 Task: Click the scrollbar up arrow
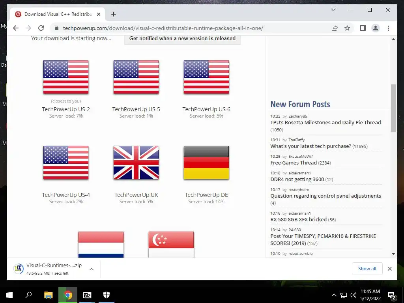[x=393, y=39]
